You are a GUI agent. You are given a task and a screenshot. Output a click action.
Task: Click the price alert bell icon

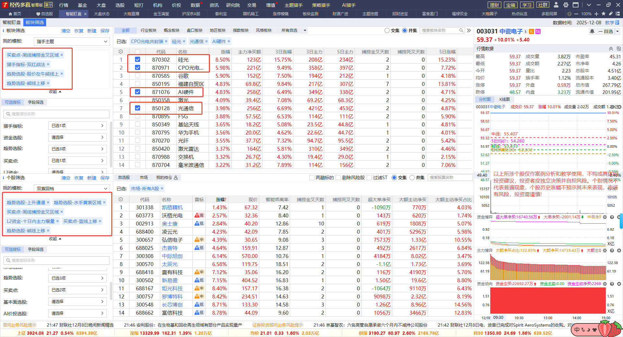point(592,31)
